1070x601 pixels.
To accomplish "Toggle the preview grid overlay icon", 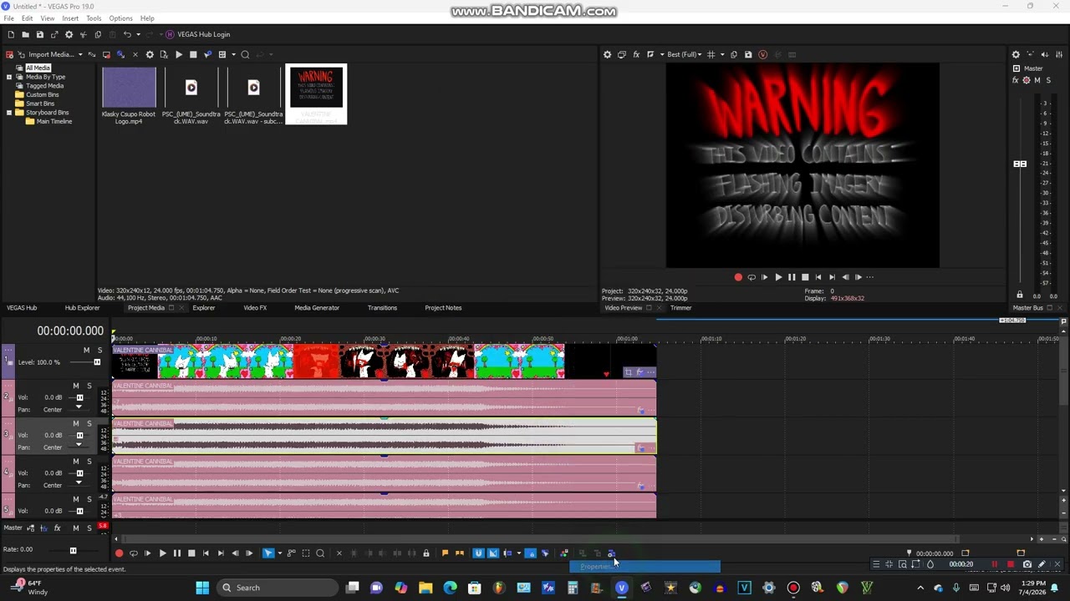I will [x=711, y=54].
